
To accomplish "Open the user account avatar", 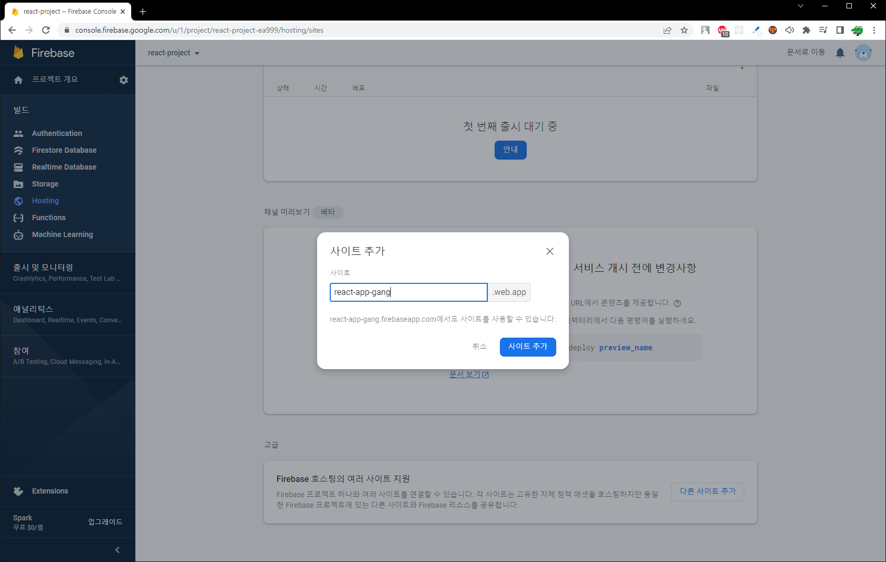I will [863, 53].
